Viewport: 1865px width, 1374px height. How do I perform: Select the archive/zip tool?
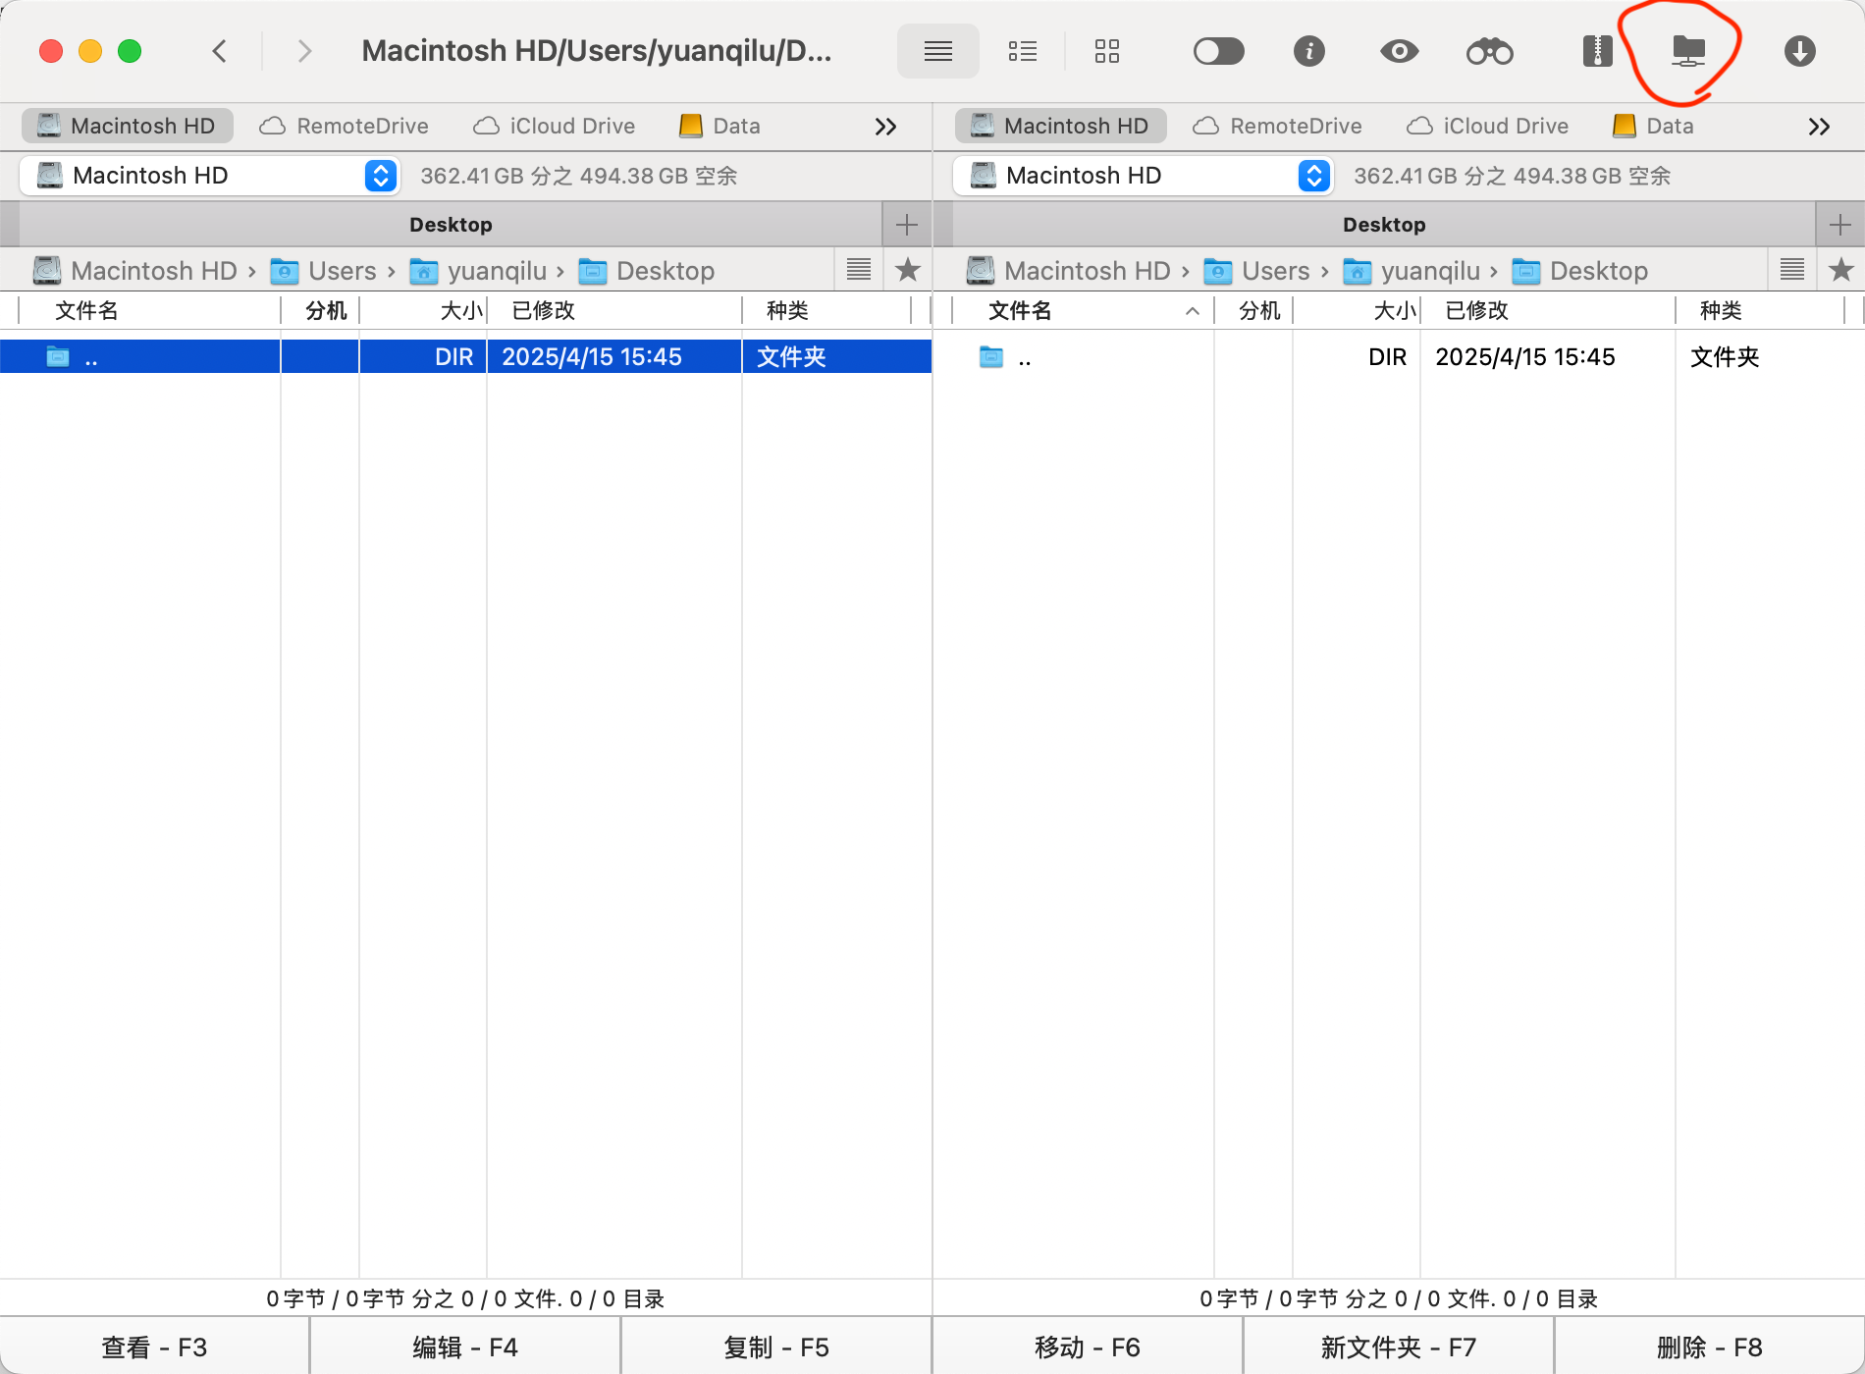click(1597, 50)
